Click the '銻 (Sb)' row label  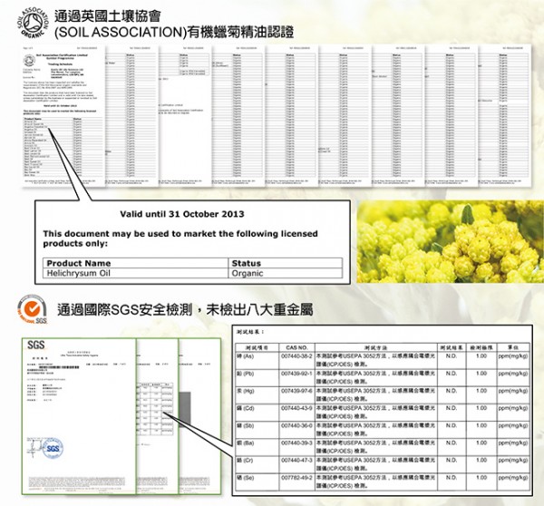coord(246,426)
